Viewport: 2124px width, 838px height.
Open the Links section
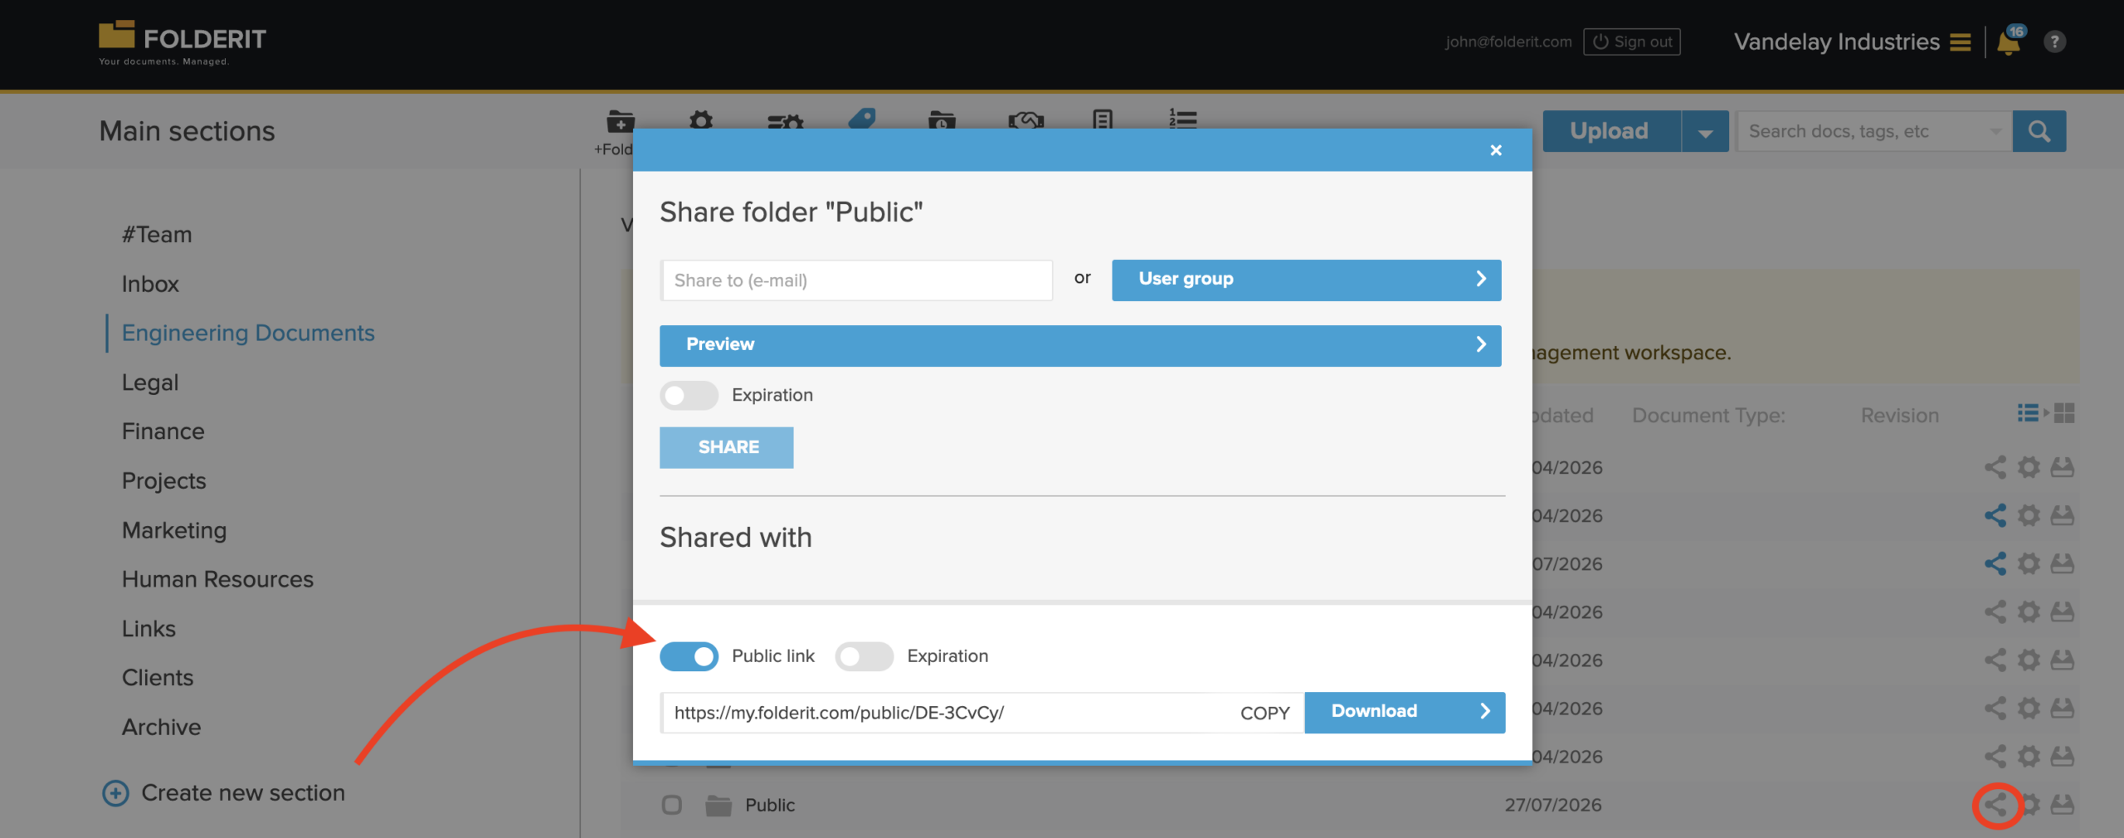click(x=149, y=629)
